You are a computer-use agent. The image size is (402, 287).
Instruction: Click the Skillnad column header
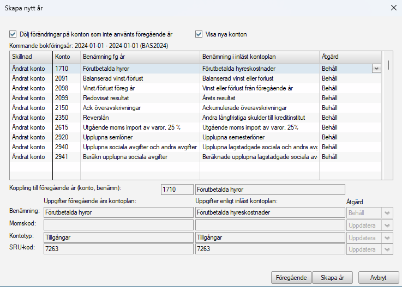[31, 57]
